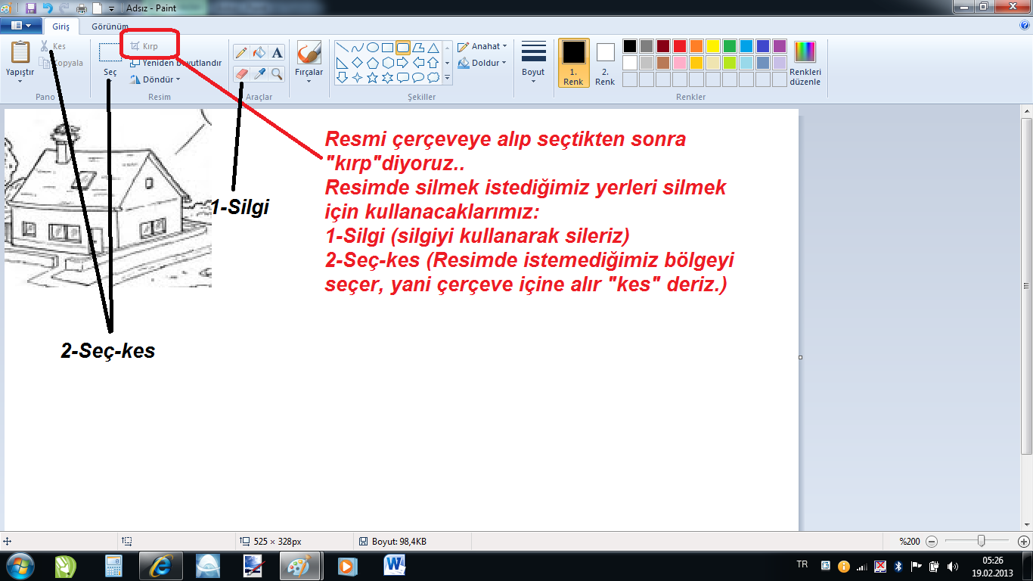Switch to the Görünüm tab
The height and width of the screenshot is (581, 1033).
pos(110,26)
